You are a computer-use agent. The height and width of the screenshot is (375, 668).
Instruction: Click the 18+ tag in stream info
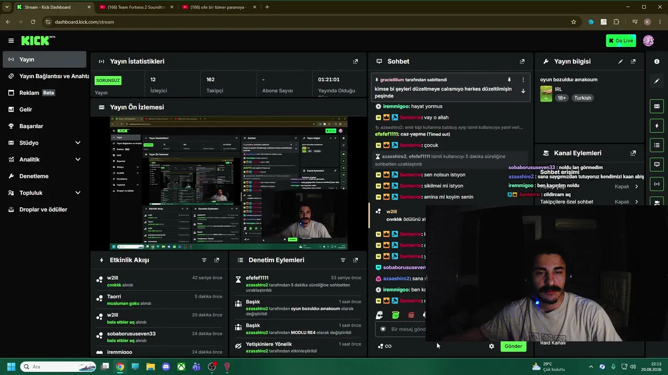[x=562, y=98]
